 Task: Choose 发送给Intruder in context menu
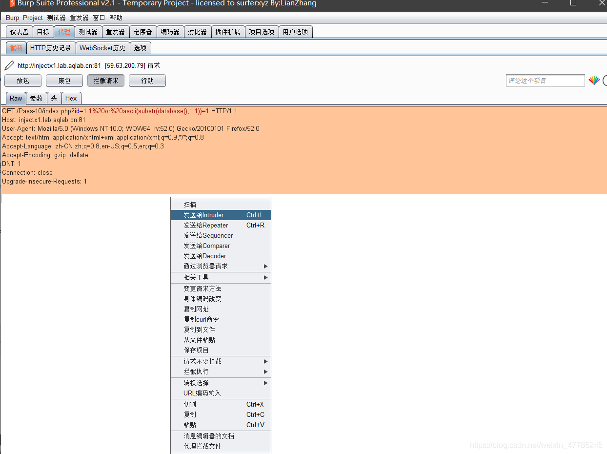click(221, 215)
